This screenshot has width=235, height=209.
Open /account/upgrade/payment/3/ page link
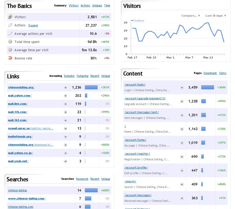[145, 98]
